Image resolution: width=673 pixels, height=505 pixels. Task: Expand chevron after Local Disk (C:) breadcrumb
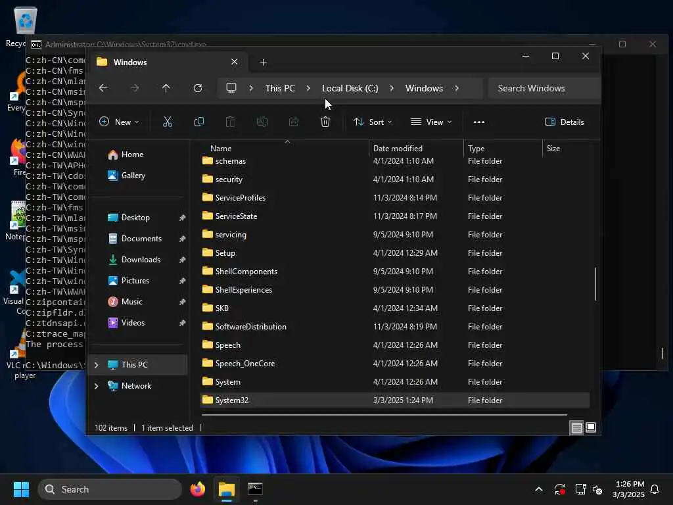point(392,88)
